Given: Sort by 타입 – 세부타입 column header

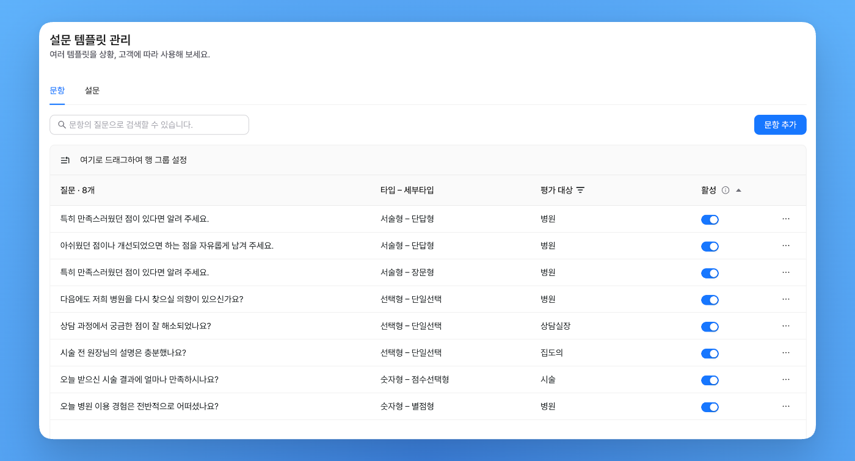Looking at the screenshot, I should pos(407,190).
